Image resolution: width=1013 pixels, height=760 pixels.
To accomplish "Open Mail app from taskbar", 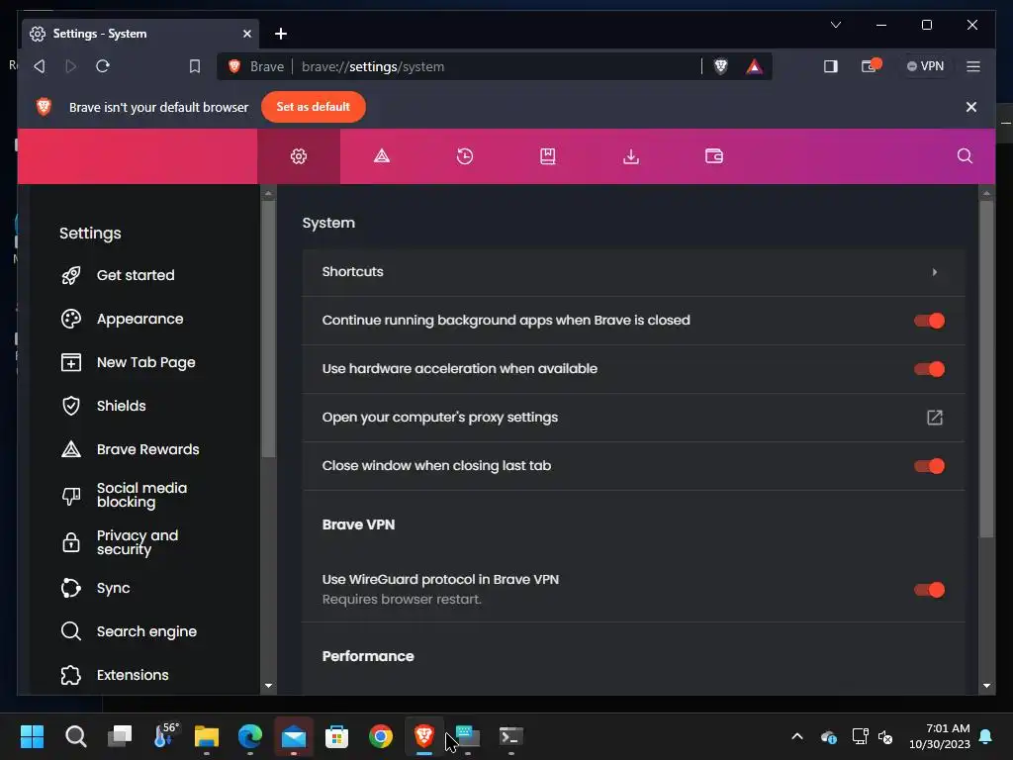I will pyautogui.click(x=293, y=736).
